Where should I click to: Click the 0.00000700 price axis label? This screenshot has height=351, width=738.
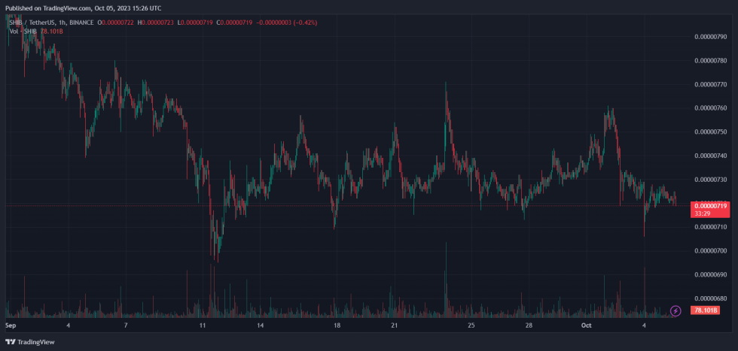pyautogui.click(x=710, y=250)
